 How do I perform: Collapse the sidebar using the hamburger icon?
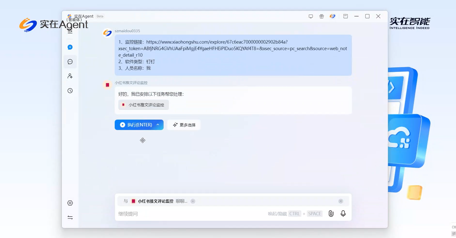(x=70, y=31)
